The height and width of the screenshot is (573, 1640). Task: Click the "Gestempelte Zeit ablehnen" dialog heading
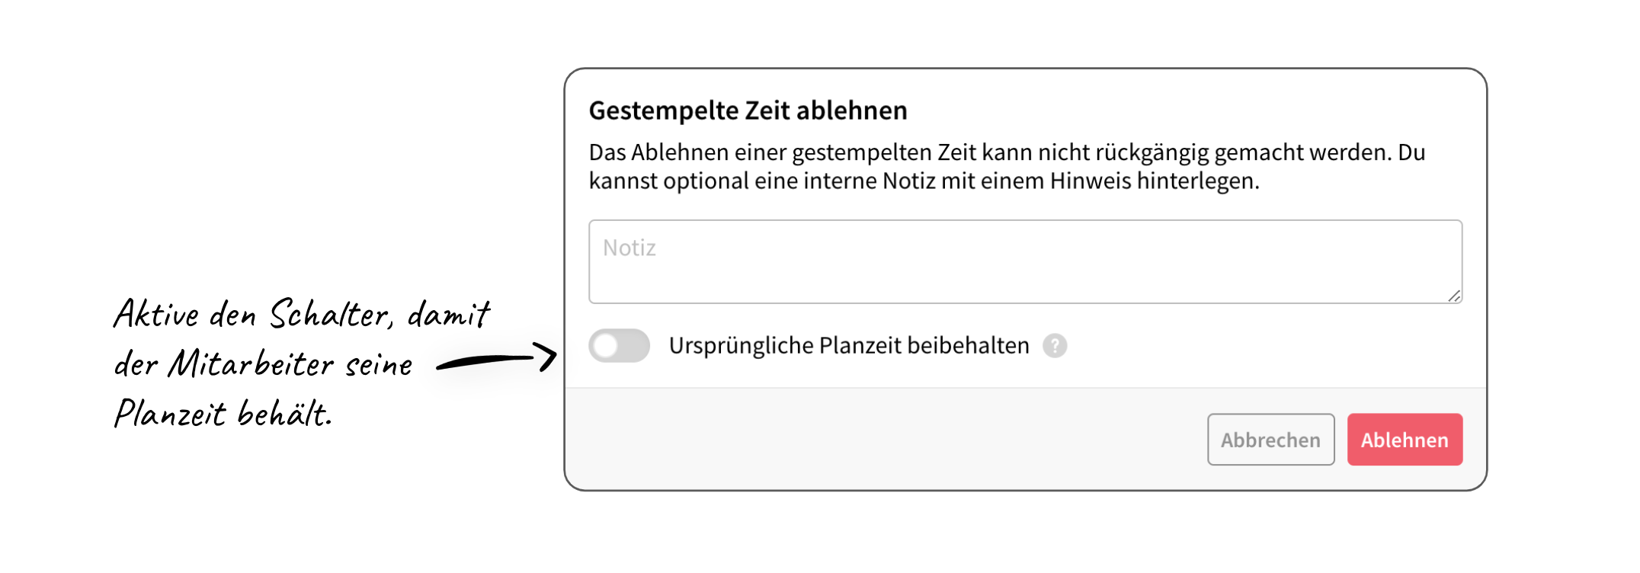(x=748, y=110)
